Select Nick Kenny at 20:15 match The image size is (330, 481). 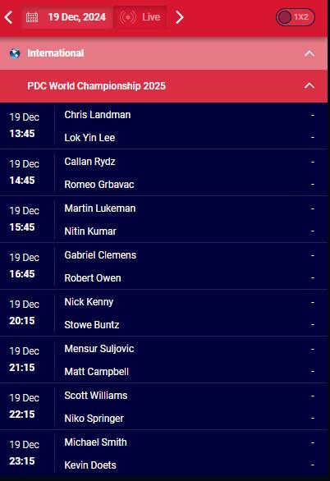click(164, 314)
